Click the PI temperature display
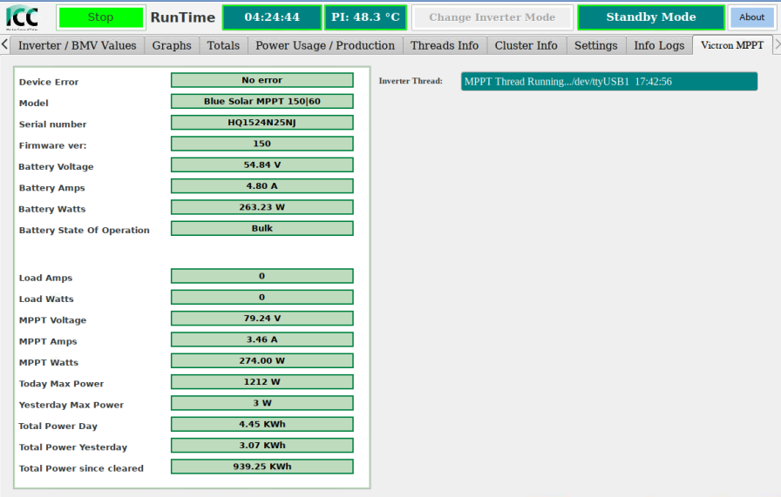Viewport: 781px width, 497px height. (x=365, y=17)
